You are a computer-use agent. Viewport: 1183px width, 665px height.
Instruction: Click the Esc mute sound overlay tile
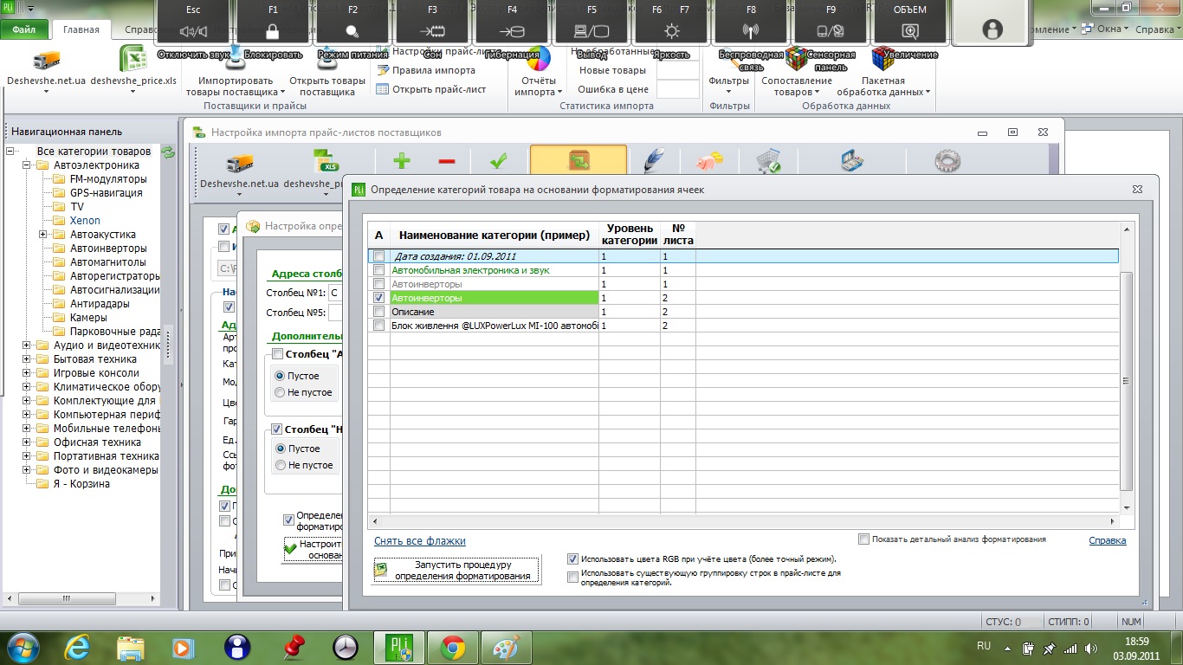click(193, 23)
